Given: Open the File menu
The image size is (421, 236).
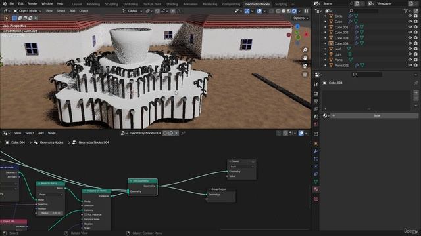Looking at the screenshot, I should [12, 4].
